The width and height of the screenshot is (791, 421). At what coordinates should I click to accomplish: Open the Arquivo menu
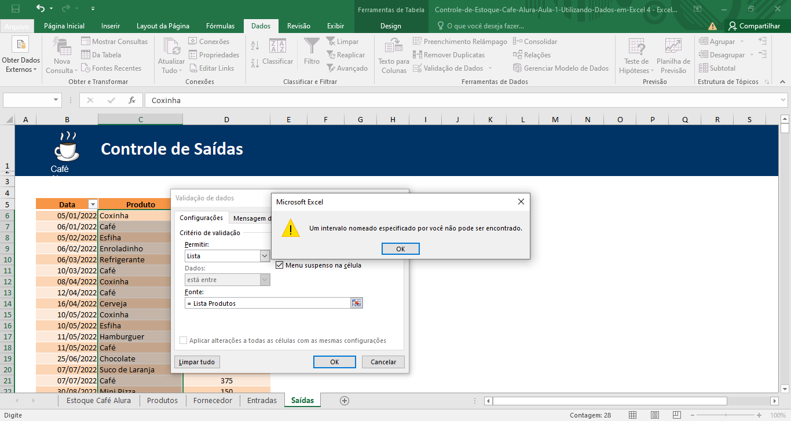[16, 26]
